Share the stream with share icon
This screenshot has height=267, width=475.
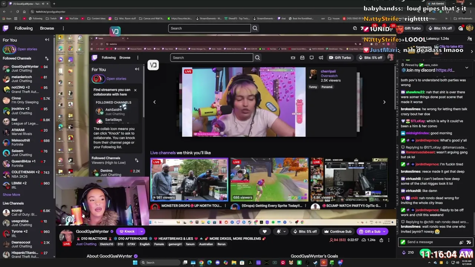click(x=381, y=240)
